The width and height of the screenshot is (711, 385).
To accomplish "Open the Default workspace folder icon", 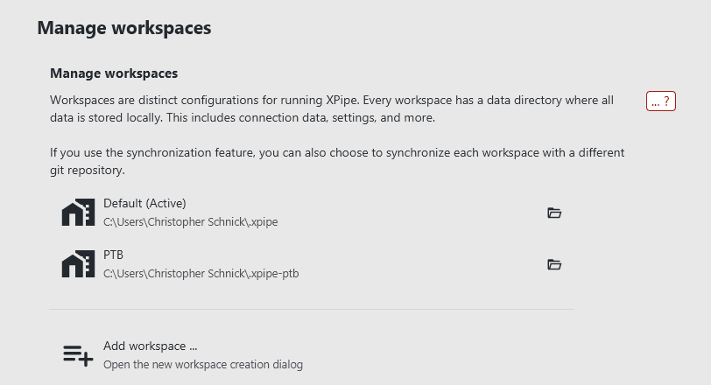I will coord(553,213).
